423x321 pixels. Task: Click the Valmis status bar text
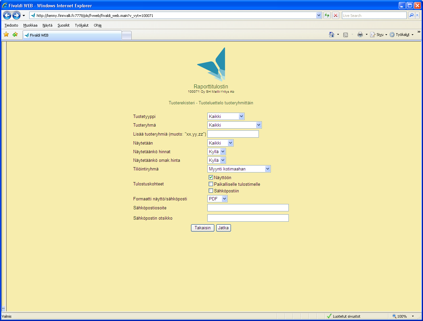point(7,316)
